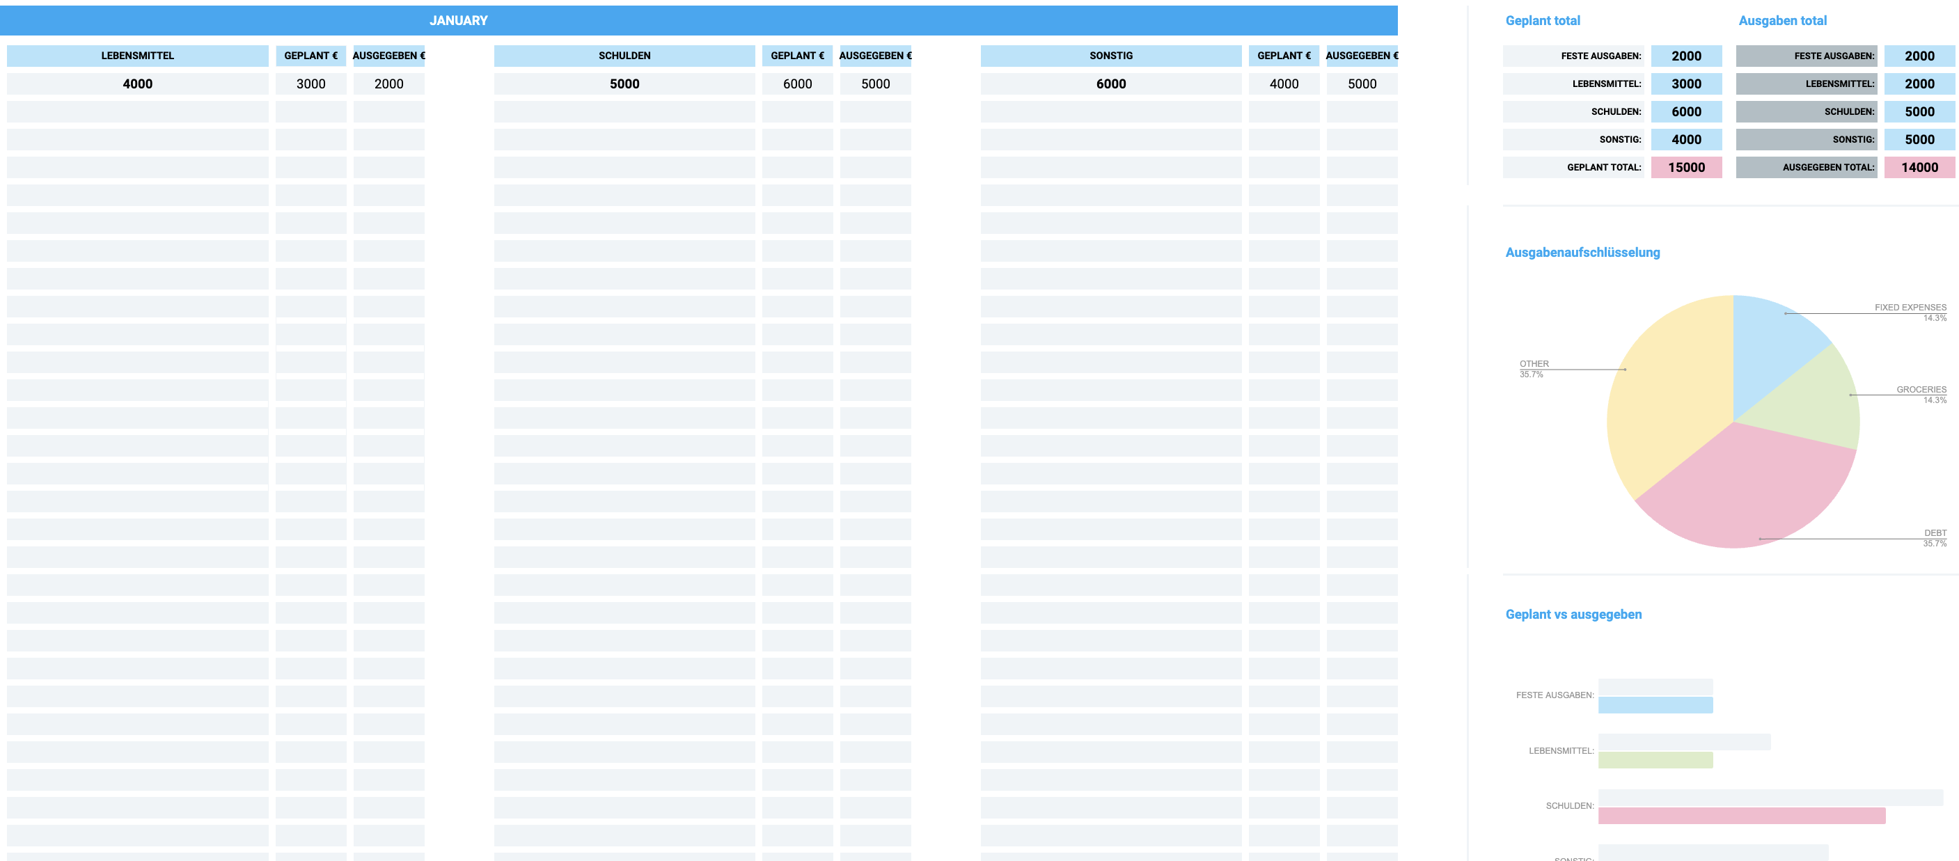Click GEPLANT € header next to SCHULDEN
Viewport: 1959px width, 861px height.
pyautogui.click(x=798, y=56)
